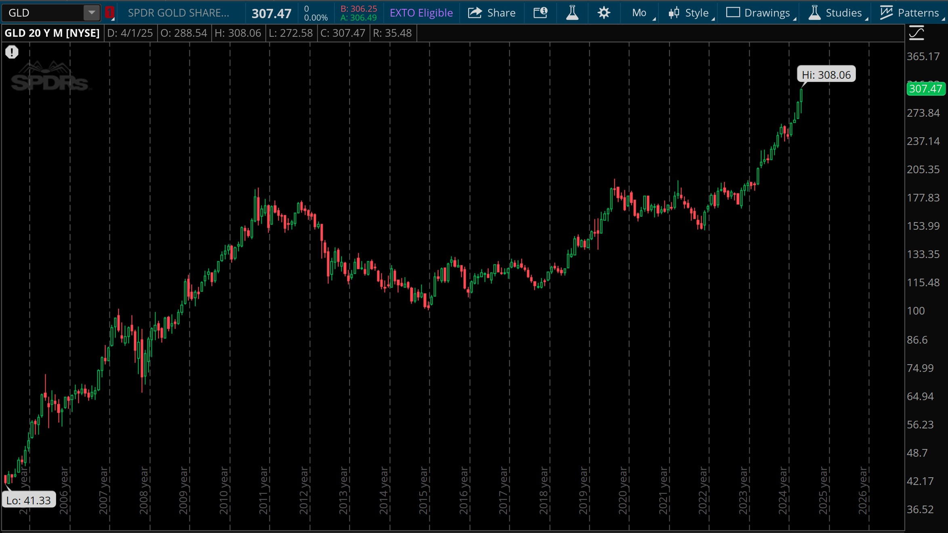Click the A: 306.49 ask price

pyautogui.click(x=359, y=18)
